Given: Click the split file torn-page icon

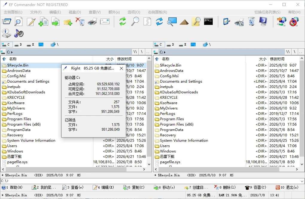Looking at the screenshot, I should 147,21.
